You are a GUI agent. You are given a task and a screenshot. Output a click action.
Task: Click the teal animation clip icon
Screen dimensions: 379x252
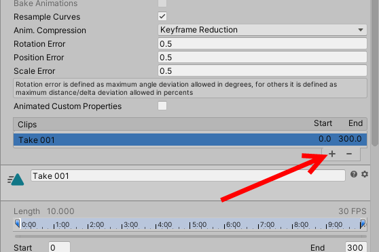[x=16, y=180]
